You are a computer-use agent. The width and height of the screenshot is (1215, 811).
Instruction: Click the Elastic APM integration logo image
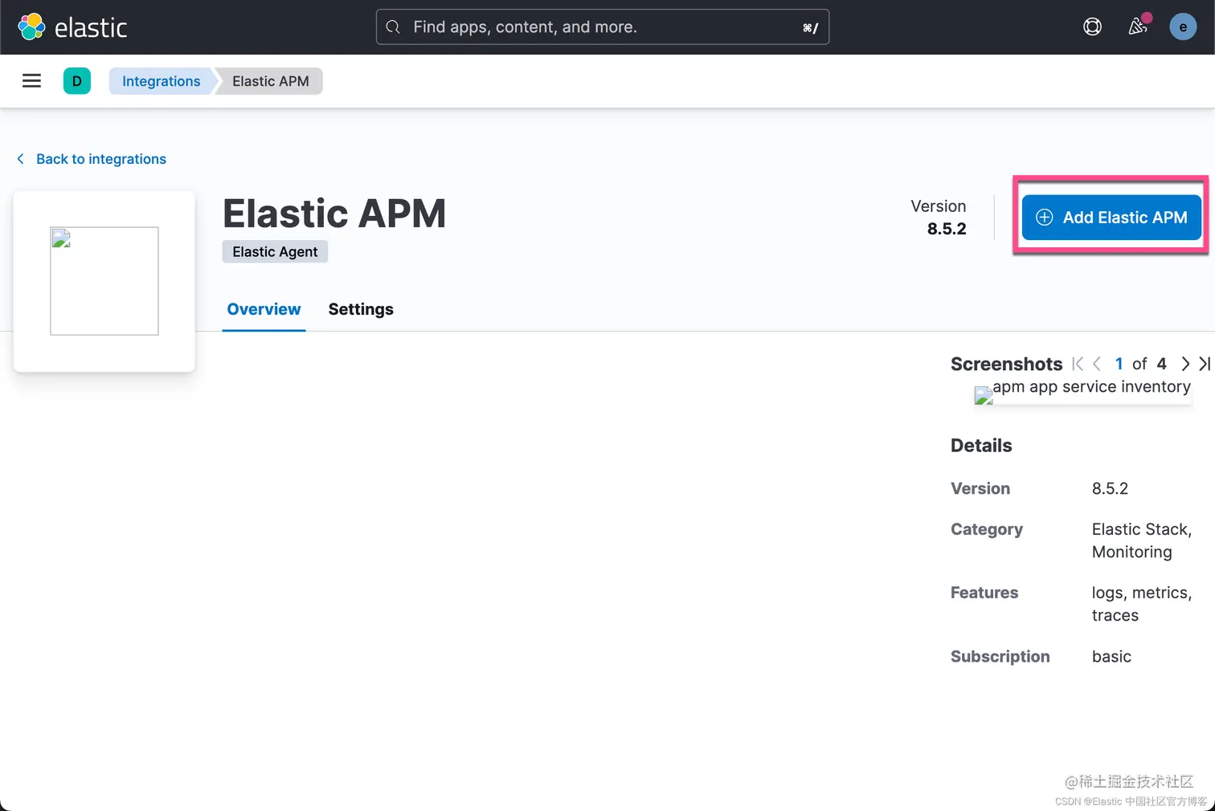(104, 281)
